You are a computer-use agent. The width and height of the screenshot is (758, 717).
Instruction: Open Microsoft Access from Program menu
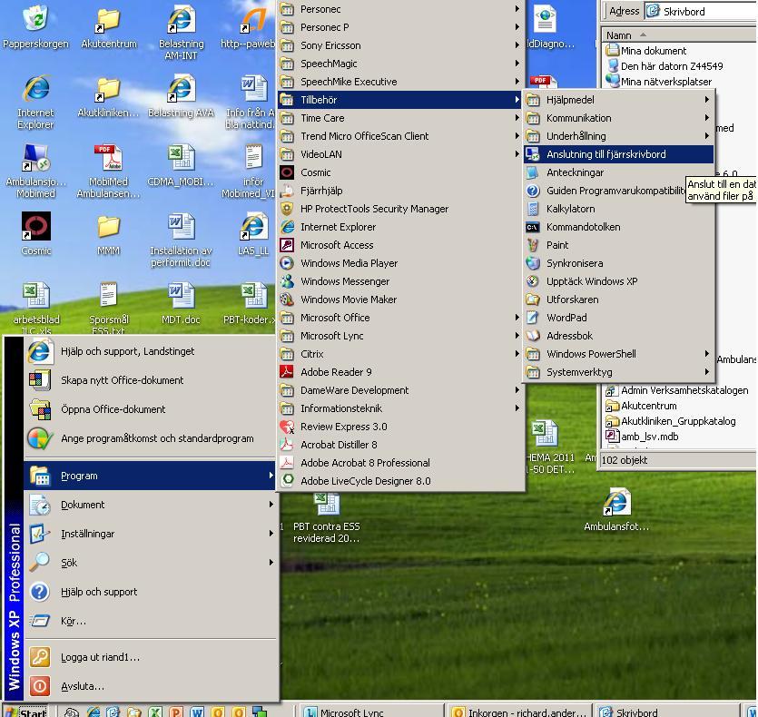[x=400, y=245]
